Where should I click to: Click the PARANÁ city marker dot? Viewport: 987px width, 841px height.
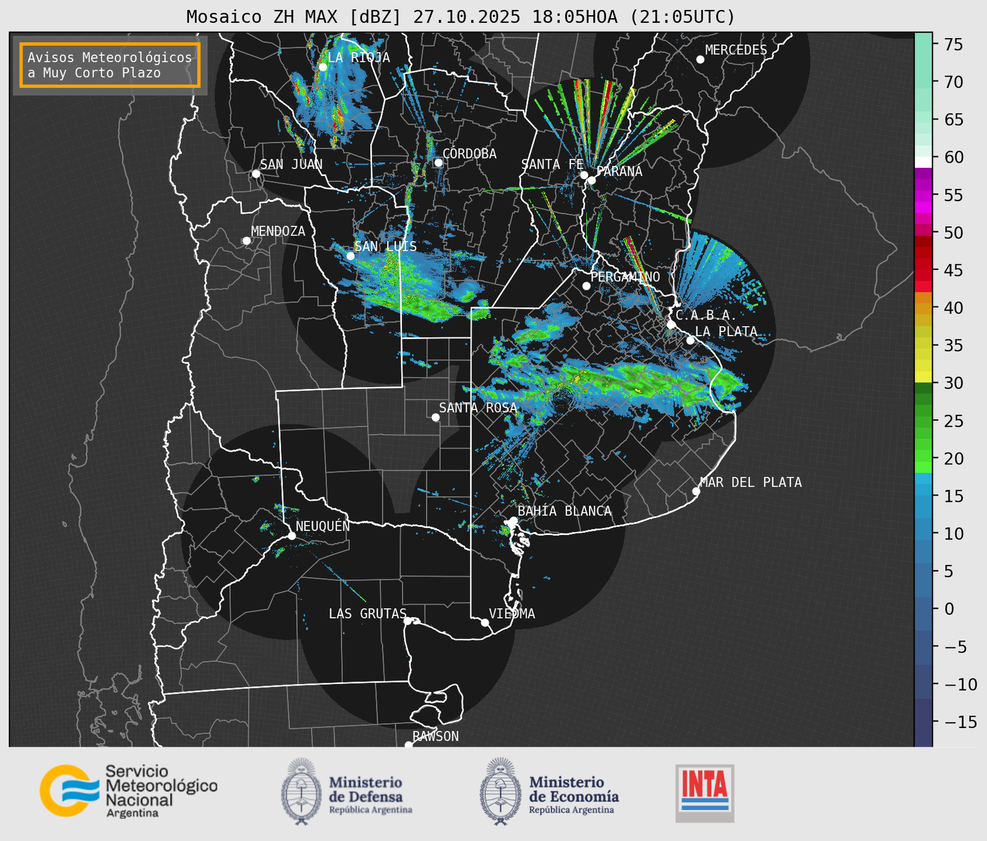[591, 180]
